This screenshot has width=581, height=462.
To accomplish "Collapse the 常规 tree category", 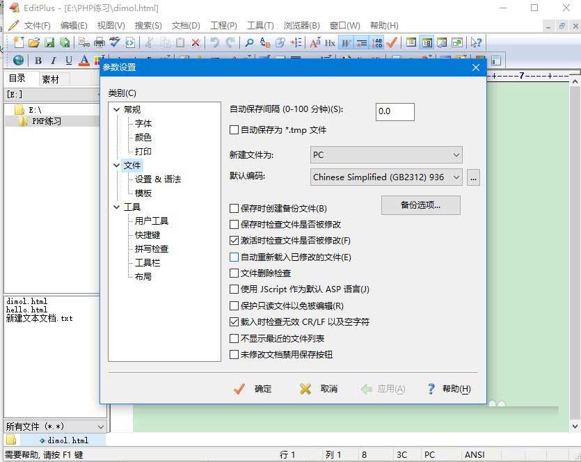I will tap(117, 109).
